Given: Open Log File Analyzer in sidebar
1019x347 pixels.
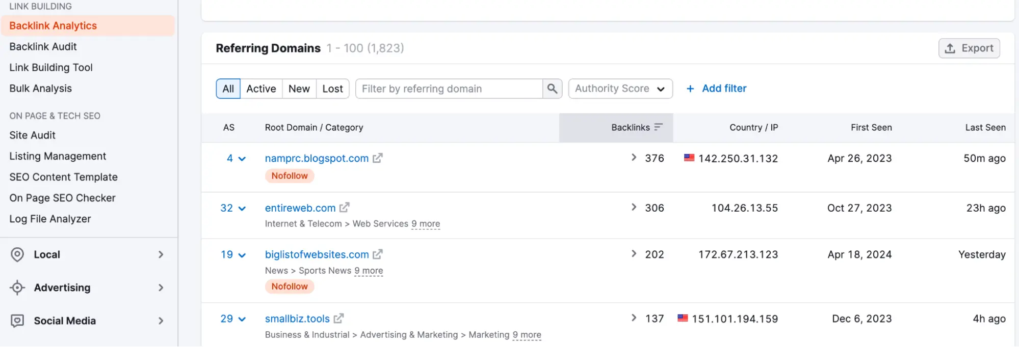Looking at the screenshot, I should click(x=50, y=218).
